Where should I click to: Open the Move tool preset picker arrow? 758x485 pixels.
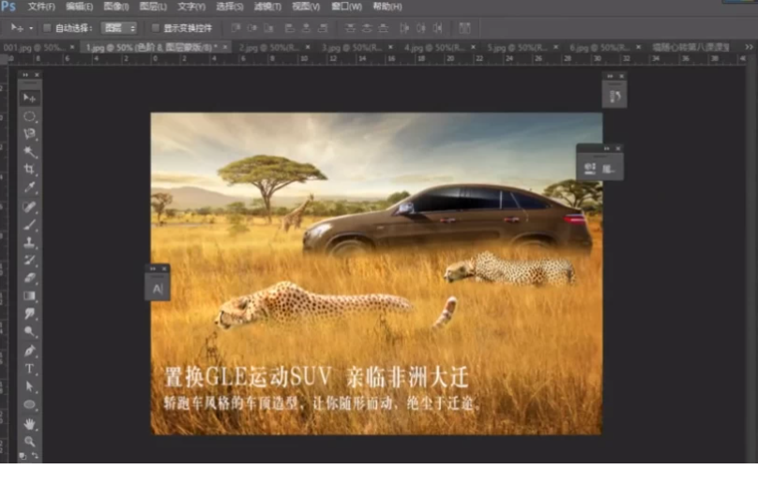click(31, 28)
